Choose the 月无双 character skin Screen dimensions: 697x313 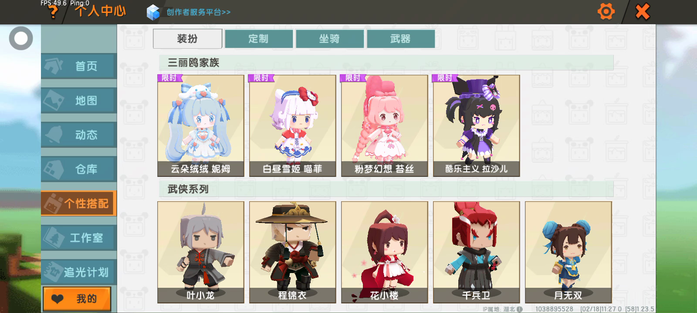pyautogui.click(x=568, y=252)
